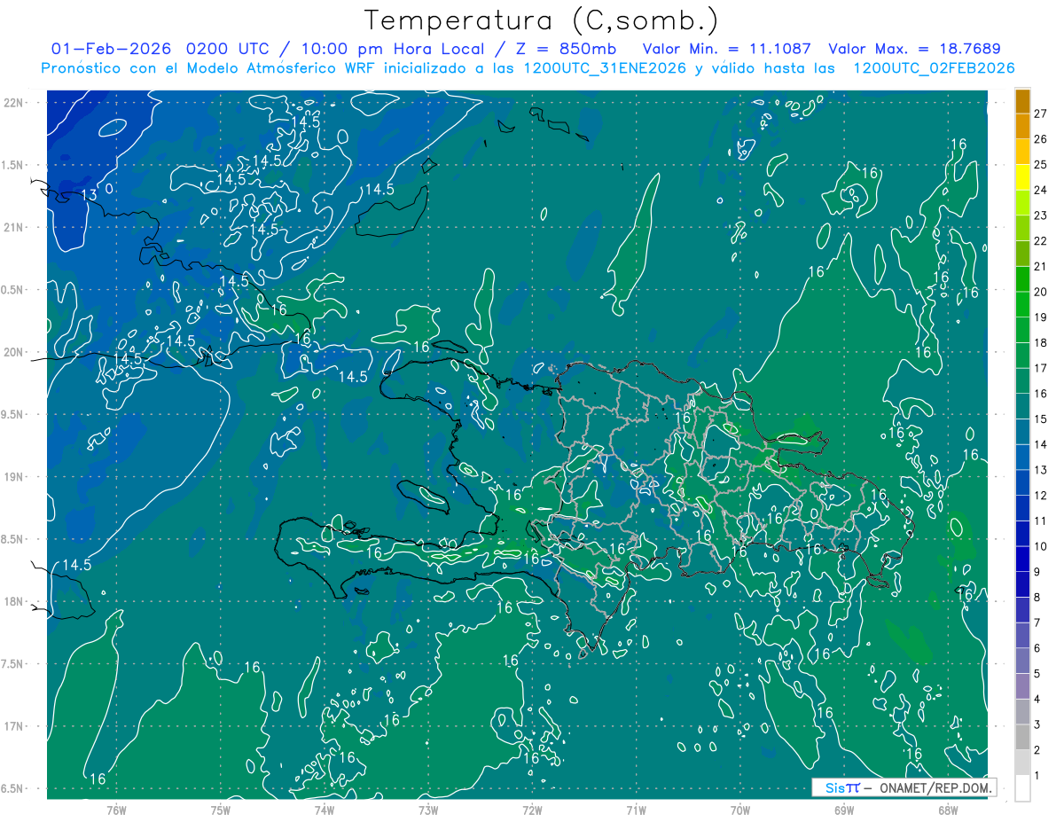Viewport: 1064px width, 822px height.
Task: Click the 68W longitude axis label
Action: click(x=947, y=810)
